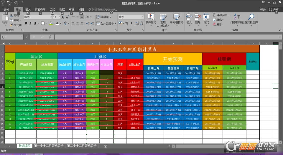Click the Increase Indent icon

tap(92, 23)
